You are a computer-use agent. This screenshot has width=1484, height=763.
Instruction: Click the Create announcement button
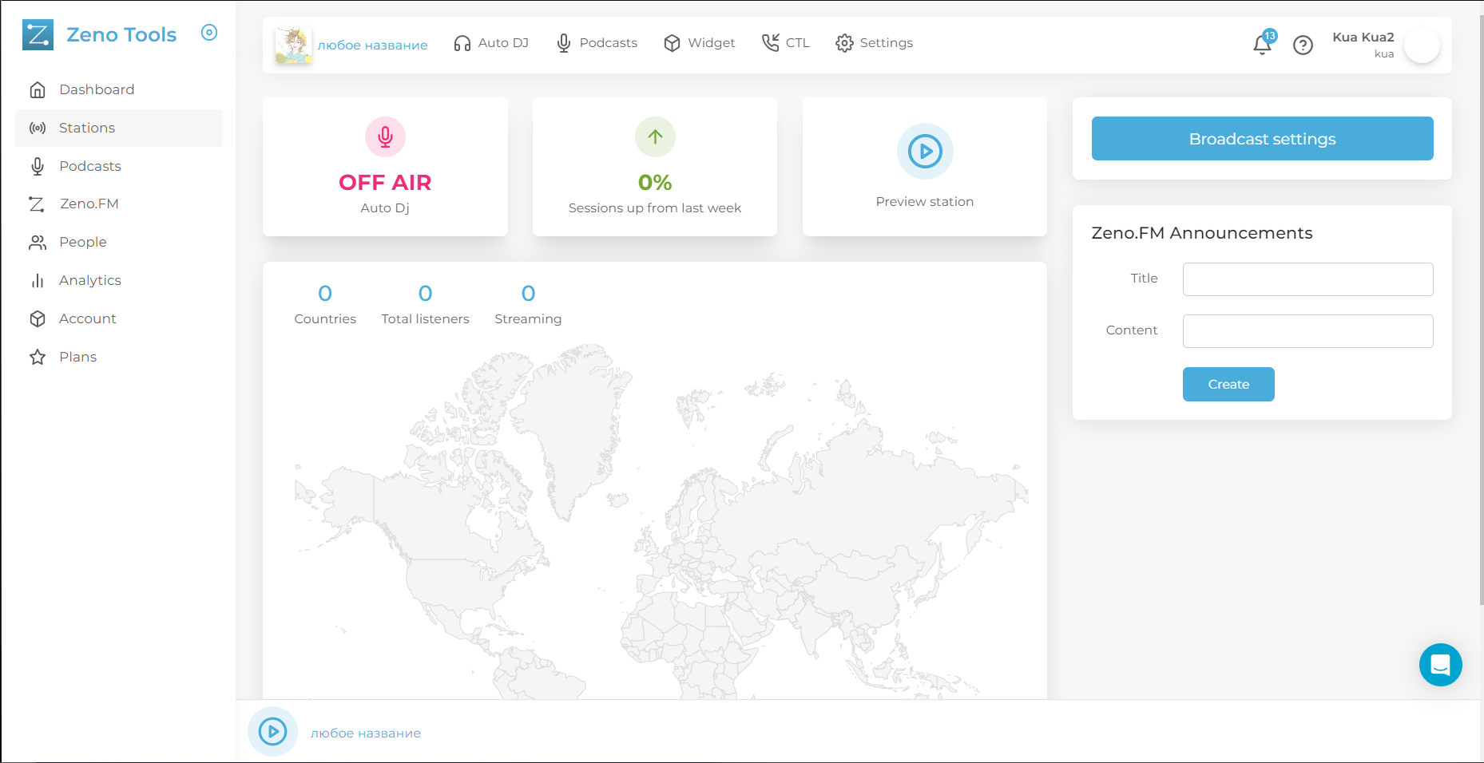pos(1228,385)
